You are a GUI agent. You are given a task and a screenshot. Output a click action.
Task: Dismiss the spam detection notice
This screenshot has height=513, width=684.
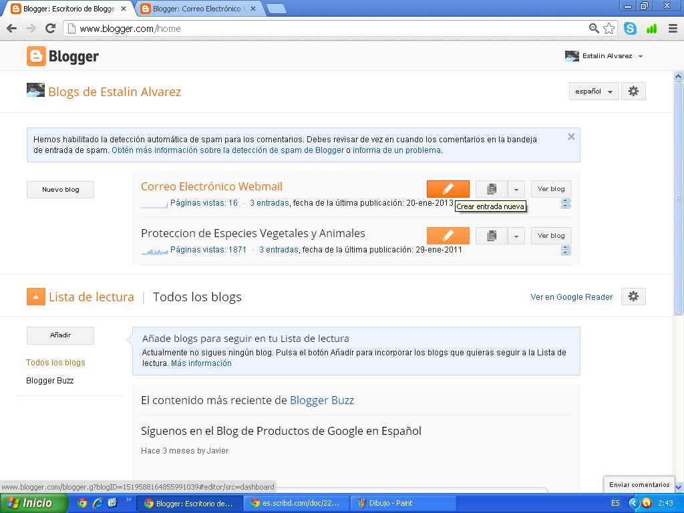tap(571, 137)
